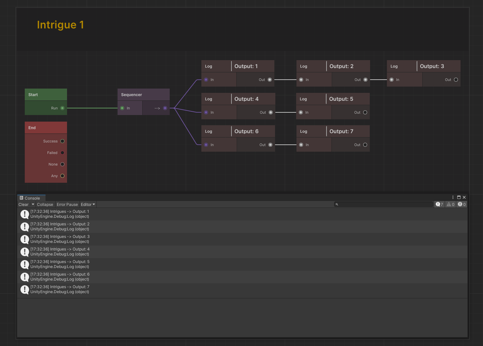Focus the Console search field
483x346 pixels.
click(x=385, y=204)
